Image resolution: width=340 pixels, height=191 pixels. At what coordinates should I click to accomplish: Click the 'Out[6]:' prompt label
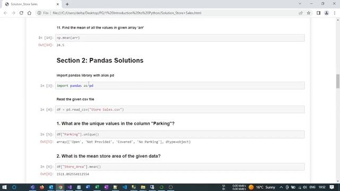[47, 174]
